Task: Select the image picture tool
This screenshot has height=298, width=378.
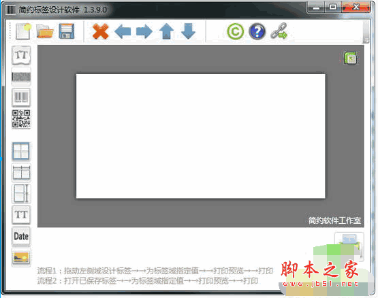Action: tap(21, 258)
